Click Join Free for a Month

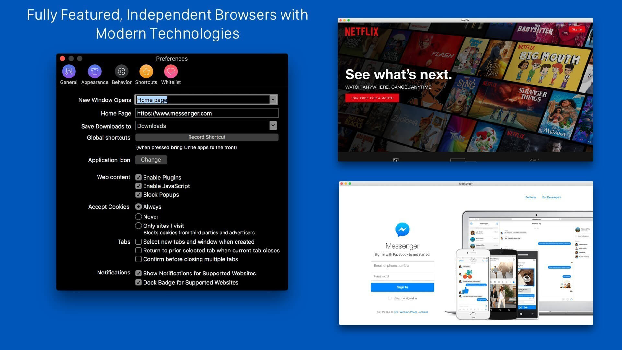click(x=372, y=98)
